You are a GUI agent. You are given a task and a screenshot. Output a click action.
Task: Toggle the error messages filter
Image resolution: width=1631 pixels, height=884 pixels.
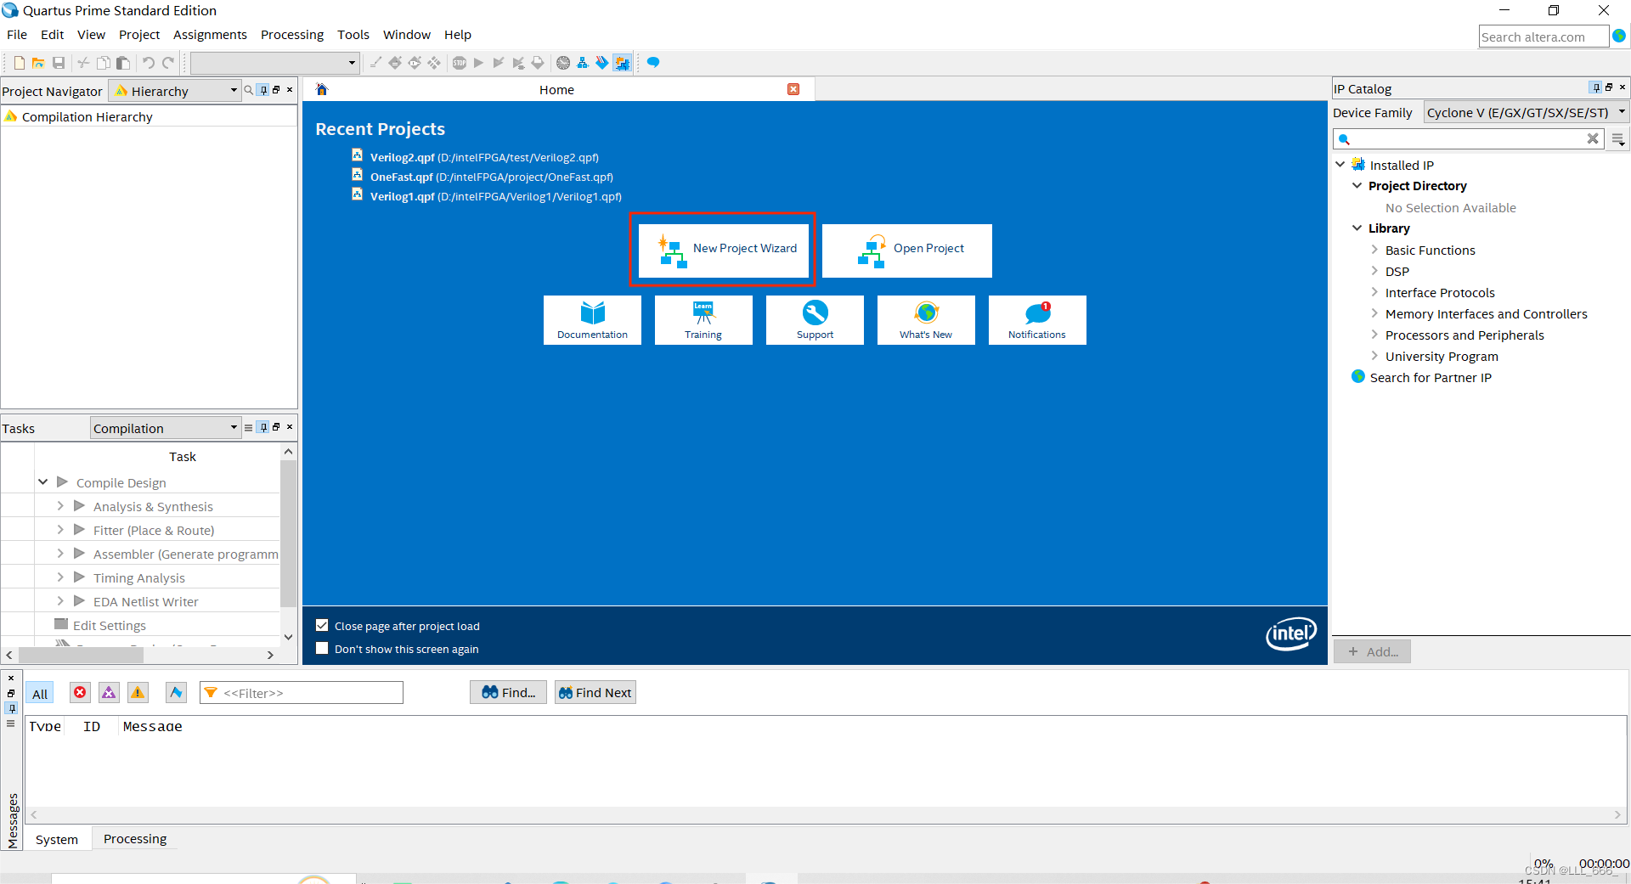(x=80, y=693)
